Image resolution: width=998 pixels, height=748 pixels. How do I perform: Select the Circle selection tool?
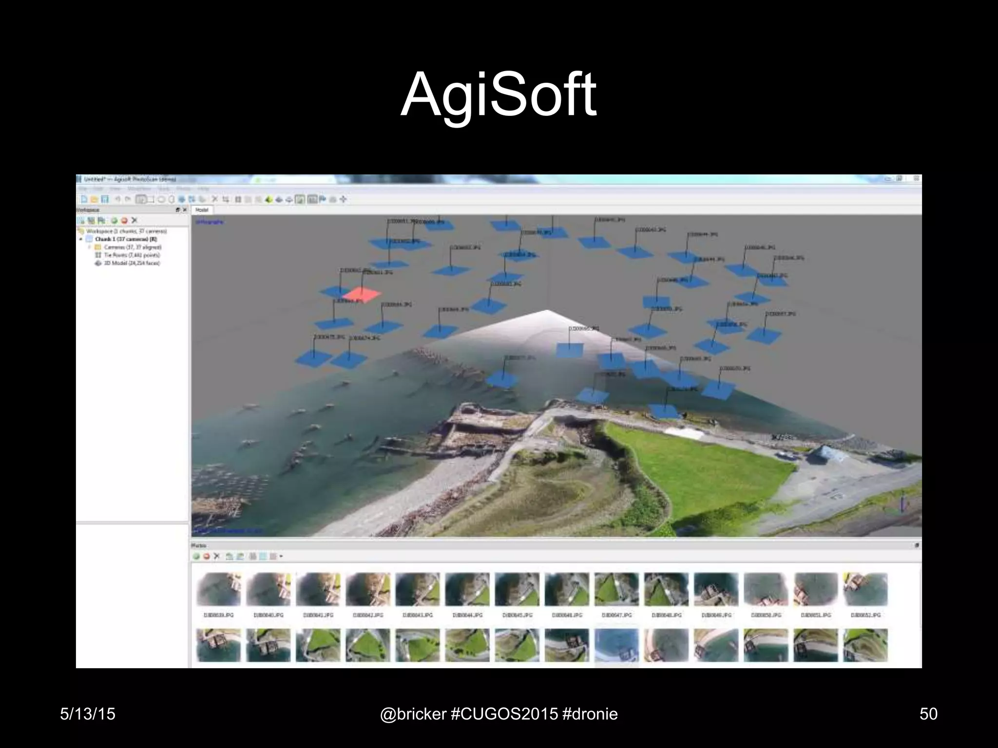click(161, 199)
